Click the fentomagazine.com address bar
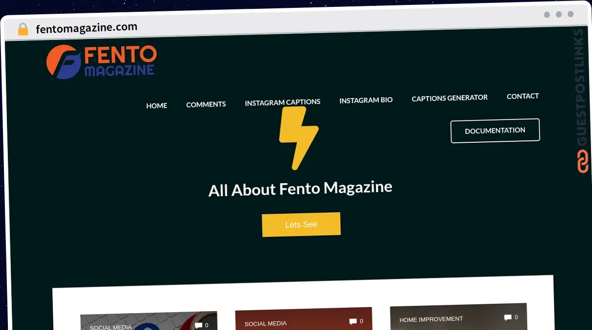This screenshot has width=592, height=330. coord(86,27)
